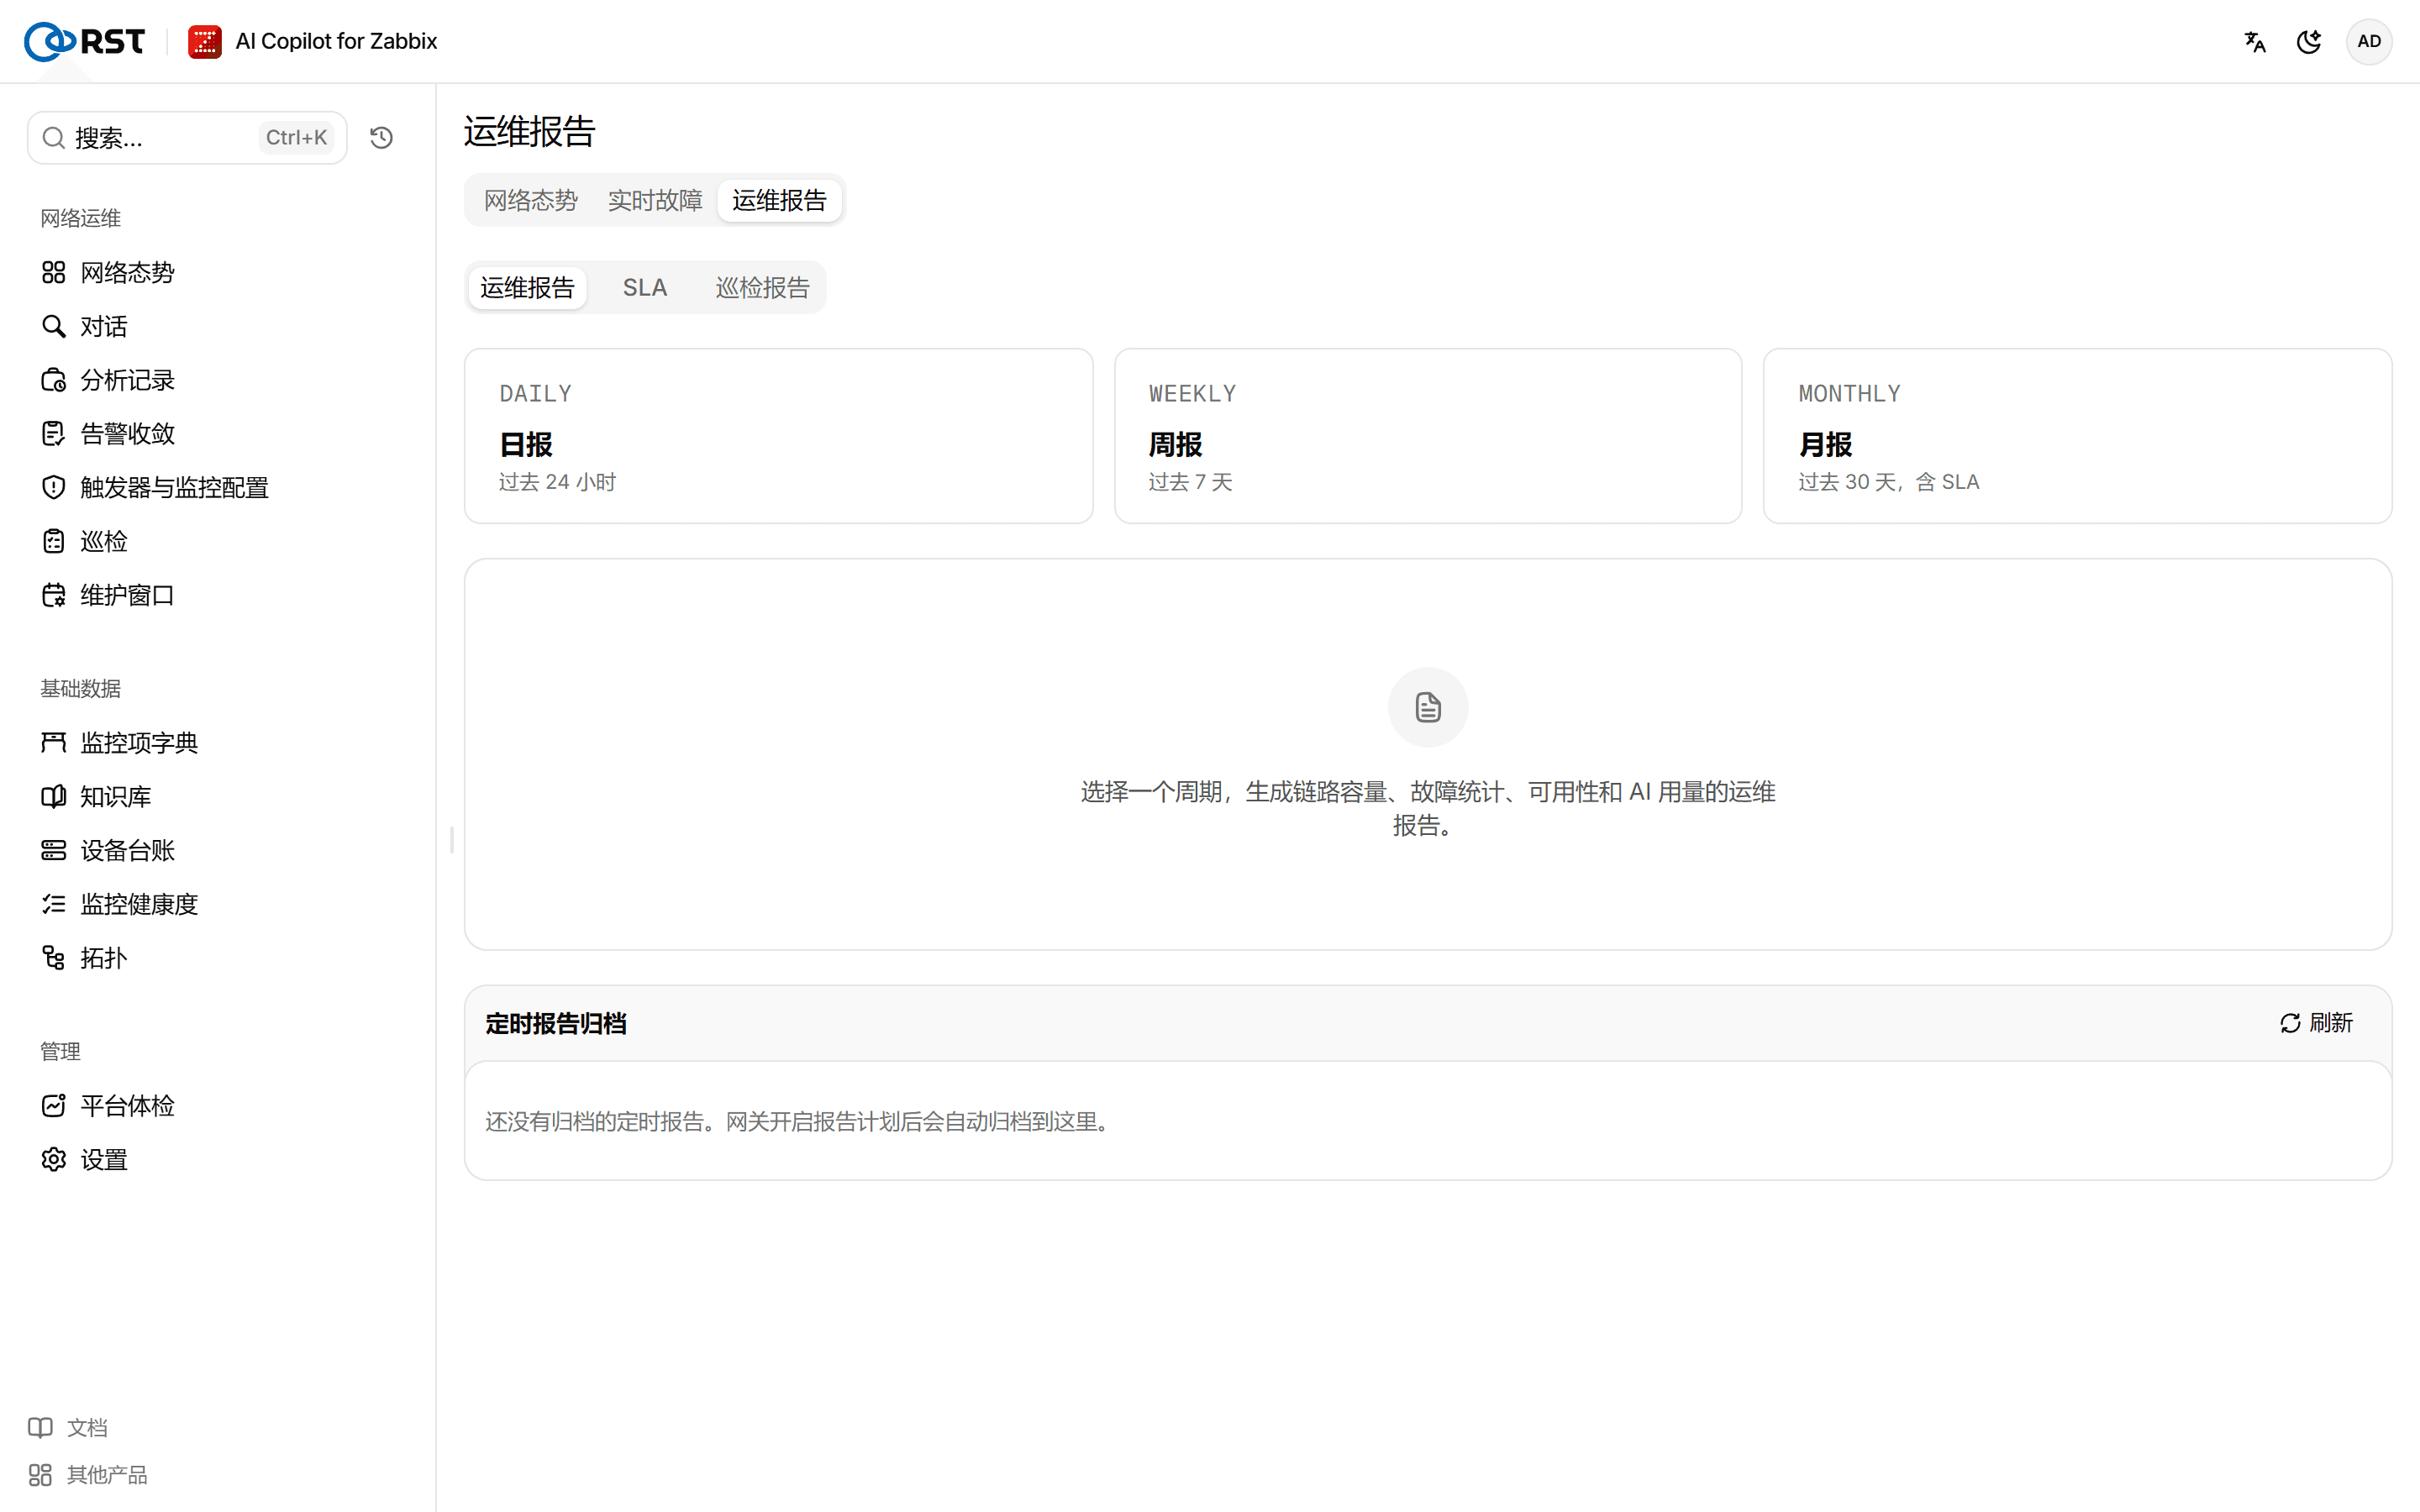Click the 刷新 button label
2420x1512 pixels.
(x=2331, y=1023)
